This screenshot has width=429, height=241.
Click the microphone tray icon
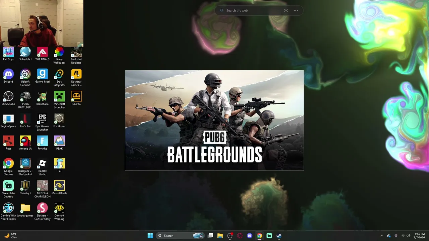tap(396, 236)
